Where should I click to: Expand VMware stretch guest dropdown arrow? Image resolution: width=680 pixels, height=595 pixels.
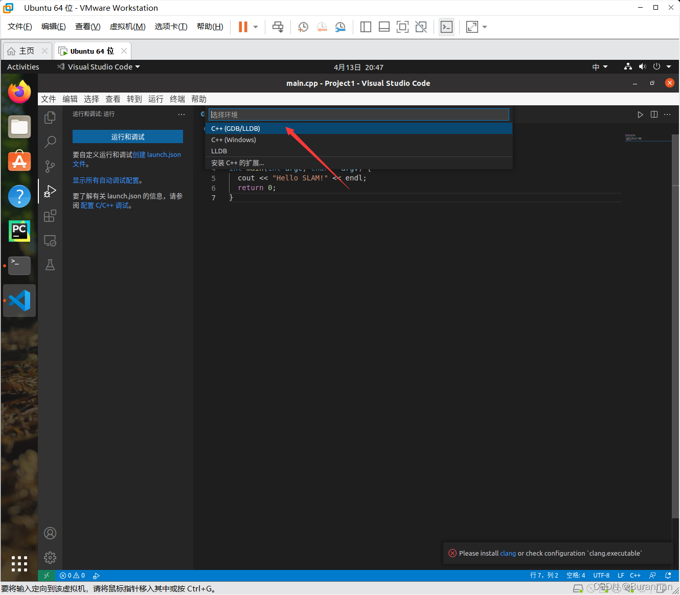[x=485, y=27]
